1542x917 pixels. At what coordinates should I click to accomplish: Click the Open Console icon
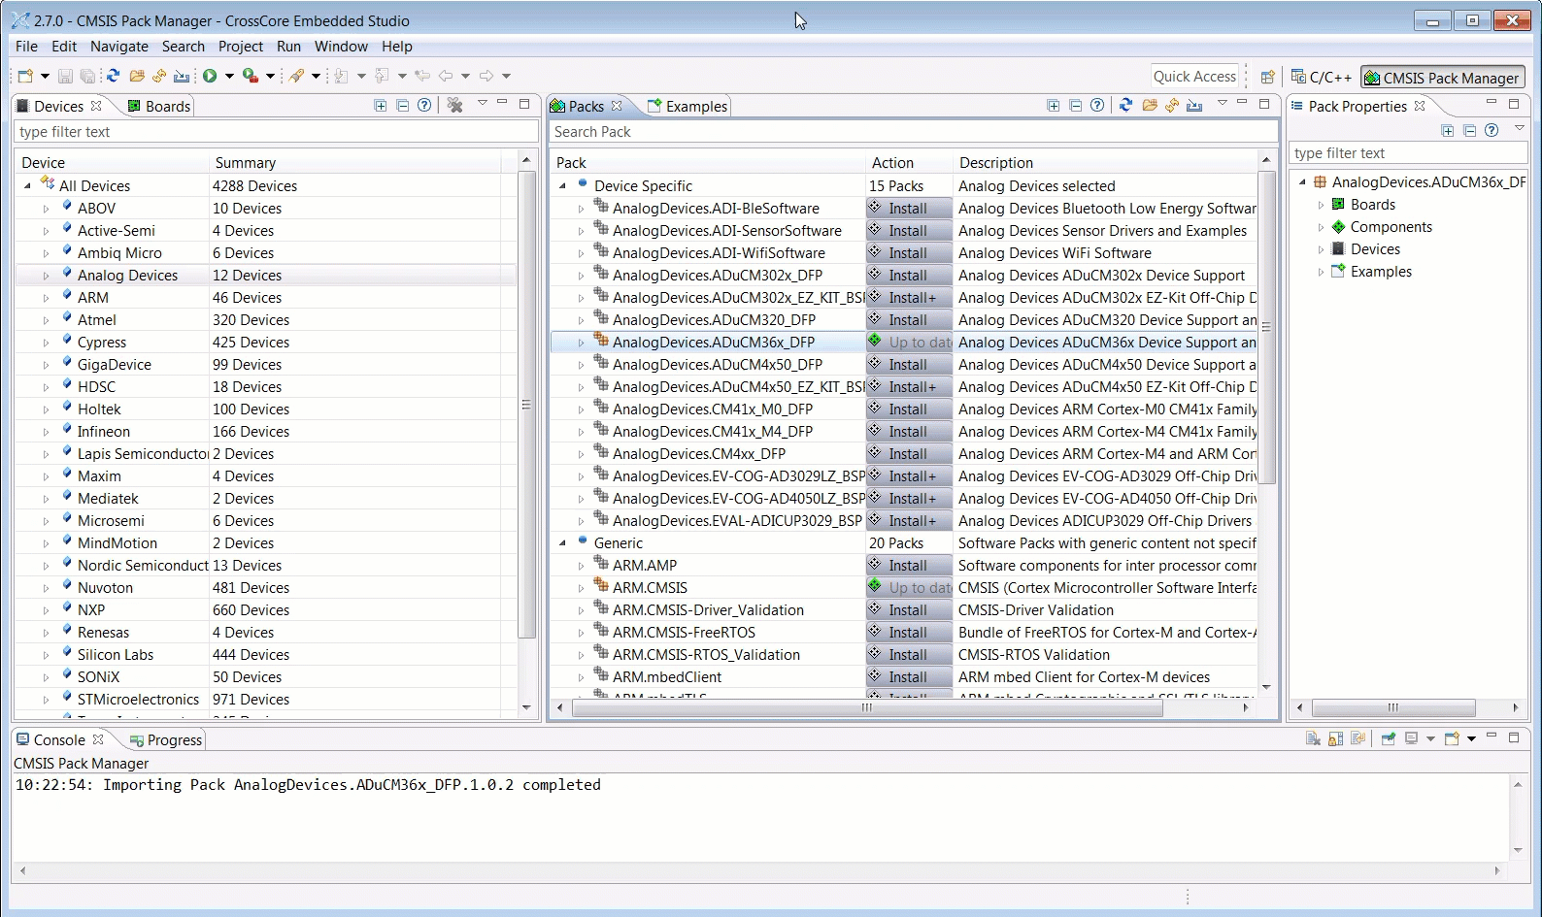[x=1452, y=739]
